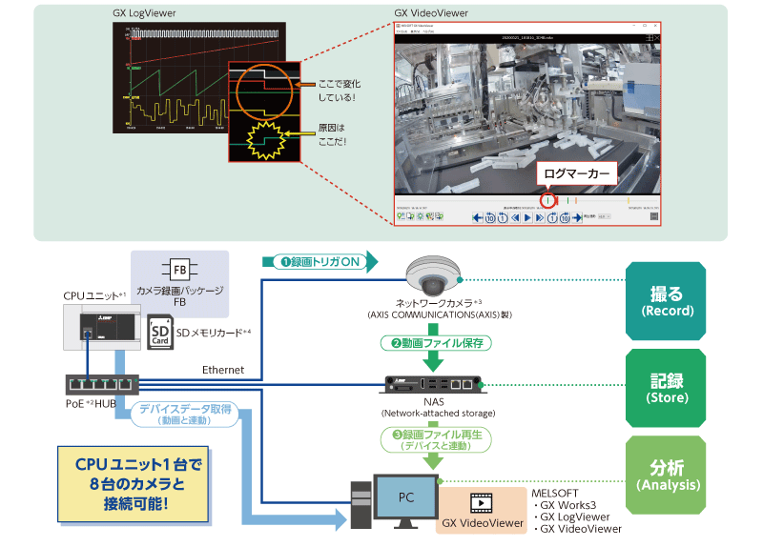Open the first menu in VideoViewer menu bar

[401, 31]
